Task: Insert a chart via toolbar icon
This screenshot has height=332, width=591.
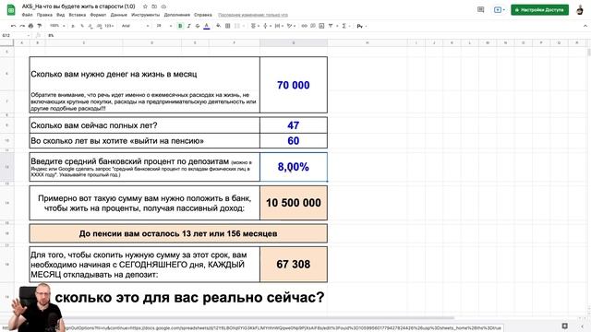Action: click(x=321, y=26)
